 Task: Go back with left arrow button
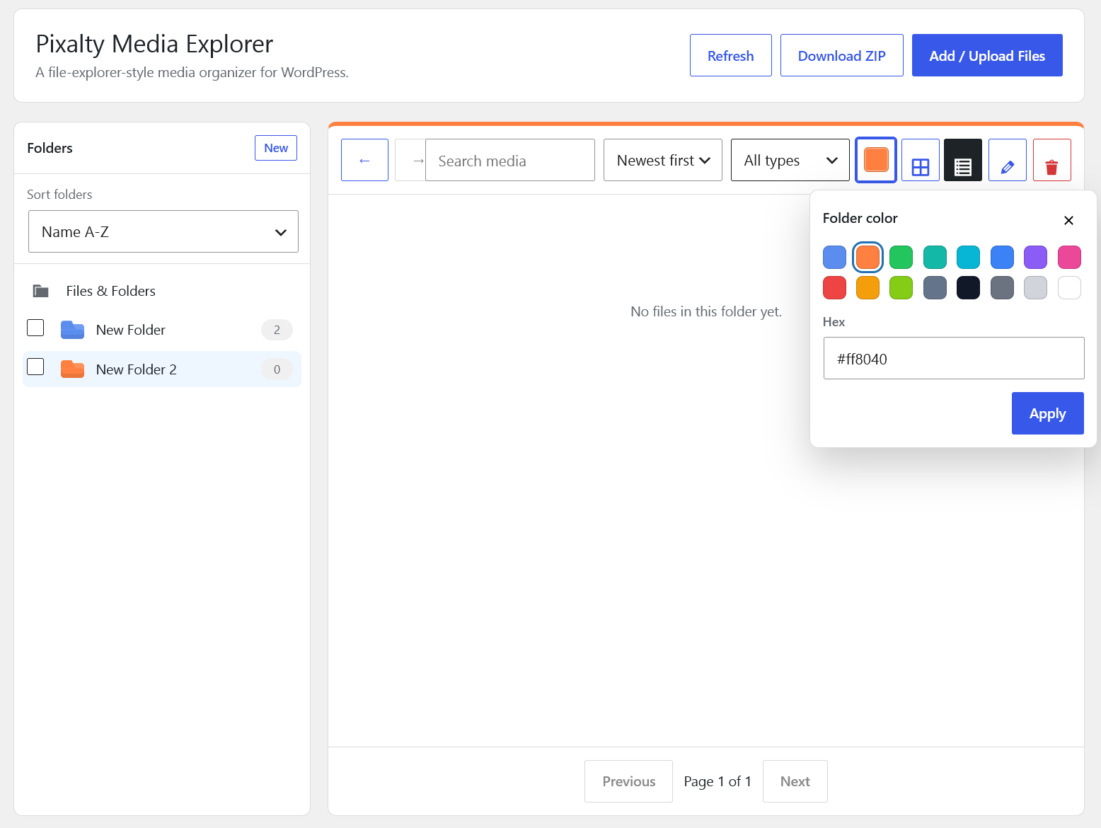[364, 160]
